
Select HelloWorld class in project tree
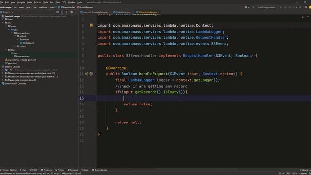tap(27, 43)
